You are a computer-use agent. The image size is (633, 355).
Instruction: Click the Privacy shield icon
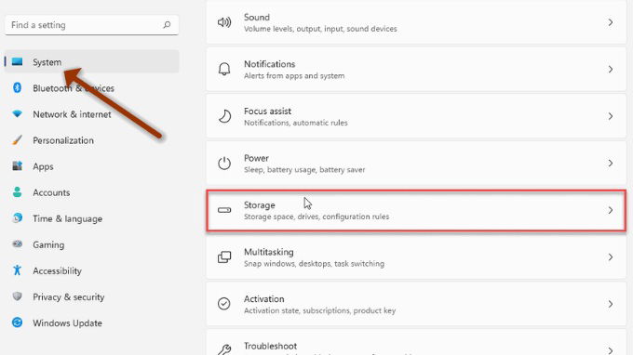(x=17, y=296)
